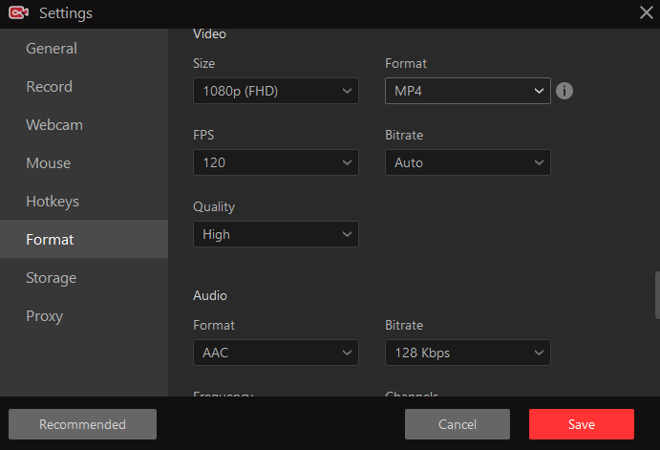Go to the Webcam settings tab
Image resolution: width=660 pixels, height=450 pixels.
(x=54, y=125)
